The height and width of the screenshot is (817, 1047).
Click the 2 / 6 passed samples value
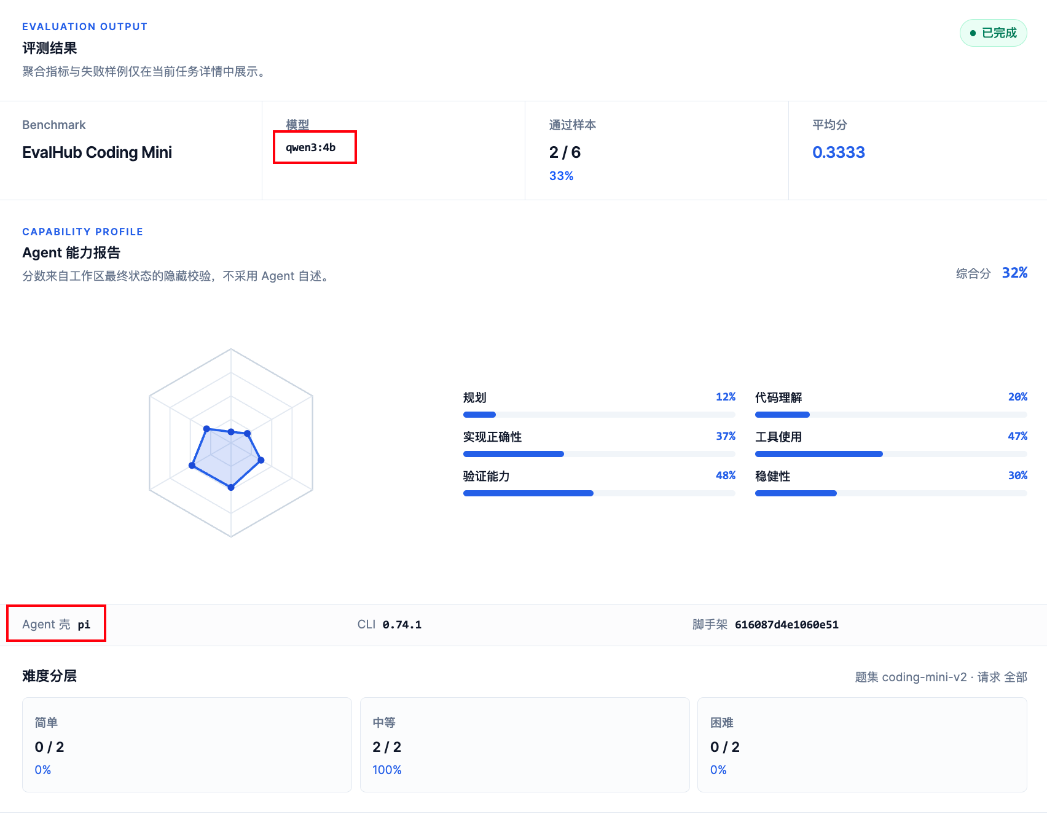click(x=565, y=152)
